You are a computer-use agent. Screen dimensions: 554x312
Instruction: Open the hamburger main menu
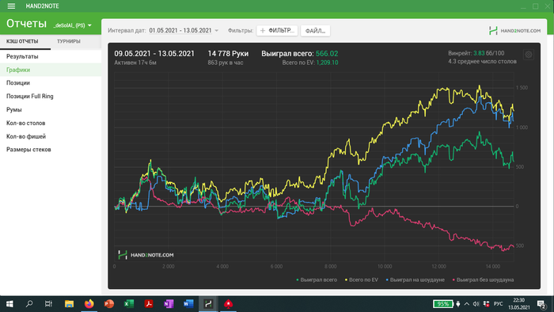[x=11, y=6]
